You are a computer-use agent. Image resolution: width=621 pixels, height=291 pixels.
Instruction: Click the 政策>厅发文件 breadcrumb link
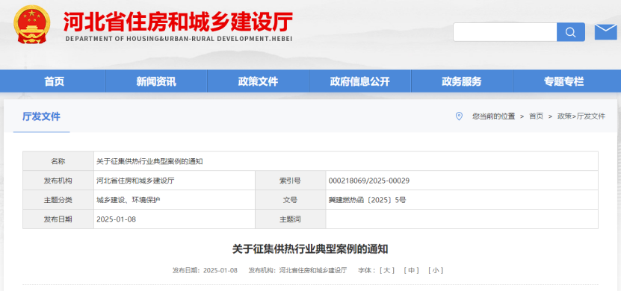tap(581, 116)
